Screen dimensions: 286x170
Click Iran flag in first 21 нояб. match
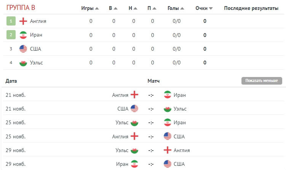[x=168, y=95]
